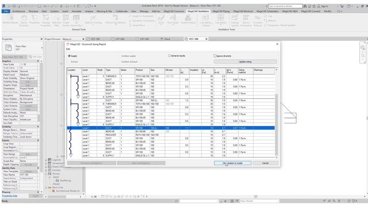Collapse the Identity Data section
368x207 pixels.
[38, 168]
